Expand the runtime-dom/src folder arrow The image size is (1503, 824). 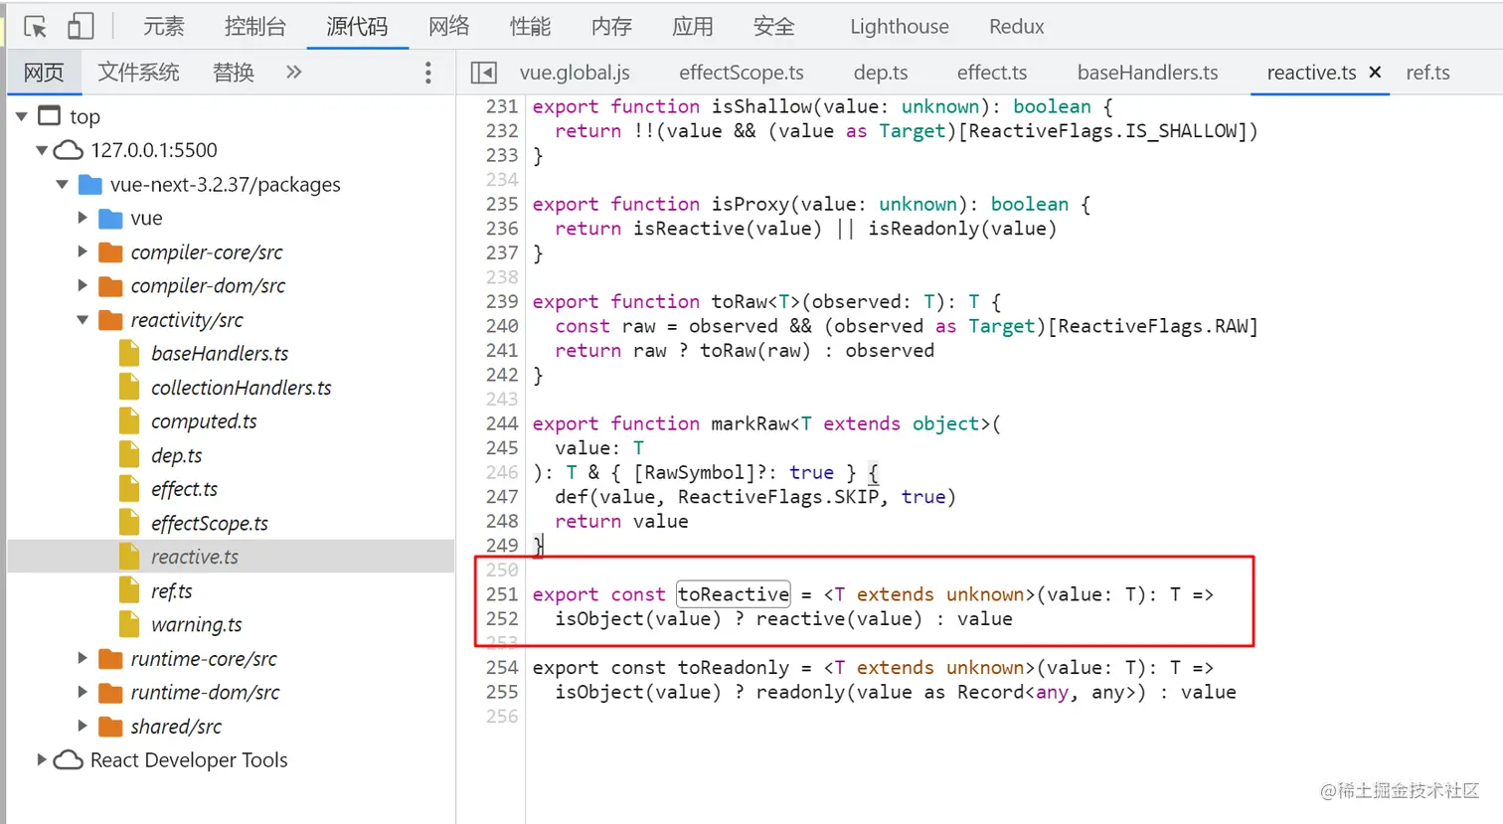tap(83, 692)
